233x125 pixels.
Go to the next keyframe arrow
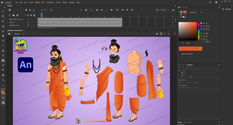click(91, 10)
